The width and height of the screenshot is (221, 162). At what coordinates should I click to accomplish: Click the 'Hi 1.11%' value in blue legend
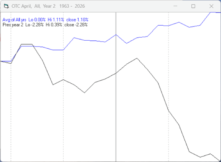[x=56, y=20]
